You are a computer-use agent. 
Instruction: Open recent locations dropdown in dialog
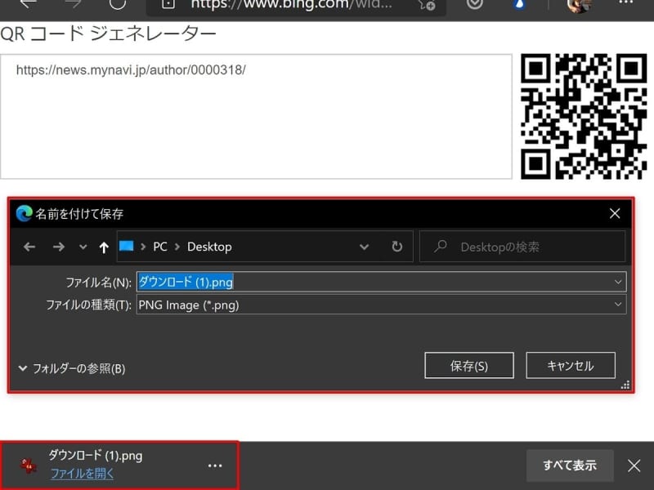(x=83, y=247)
